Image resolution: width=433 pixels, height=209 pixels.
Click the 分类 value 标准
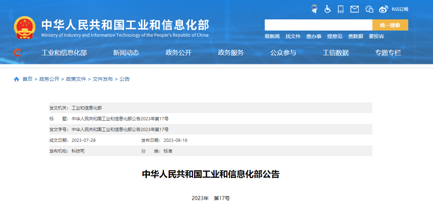pos(168,151)
